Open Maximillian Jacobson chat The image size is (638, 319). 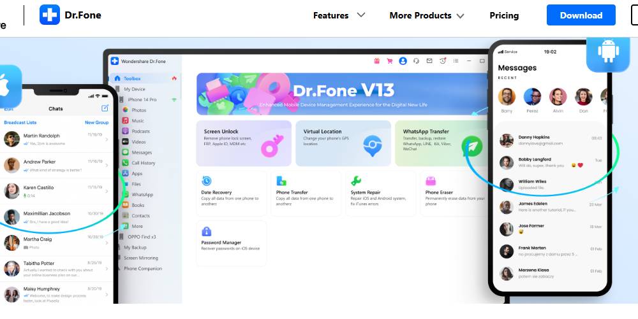(x=57, y=217)
